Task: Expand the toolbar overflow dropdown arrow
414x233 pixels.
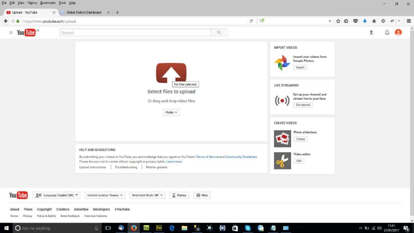Action: click(x=399, y=21)
